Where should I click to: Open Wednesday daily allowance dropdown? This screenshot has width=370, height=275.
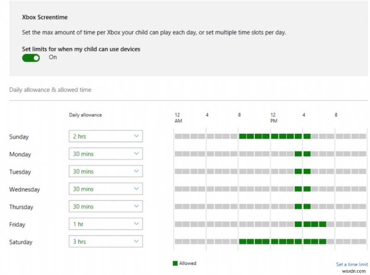click(105, 189)
